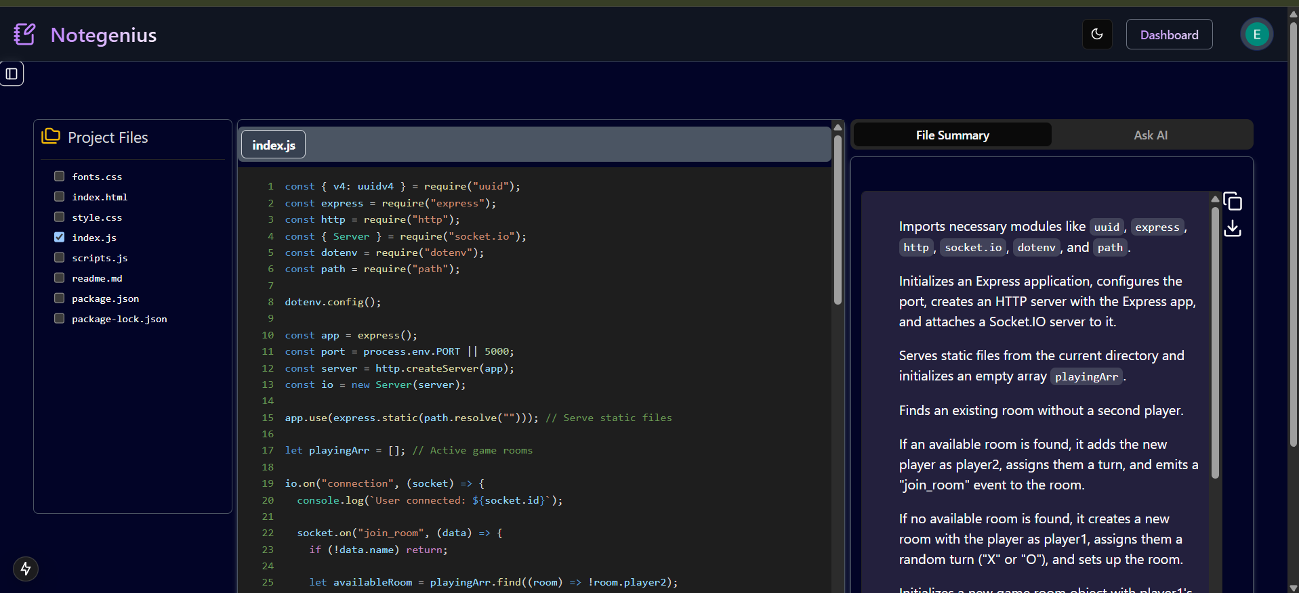Screen dimensions: 1299x593
Task: Click the fonts.css file name
Action: [97, 177]
